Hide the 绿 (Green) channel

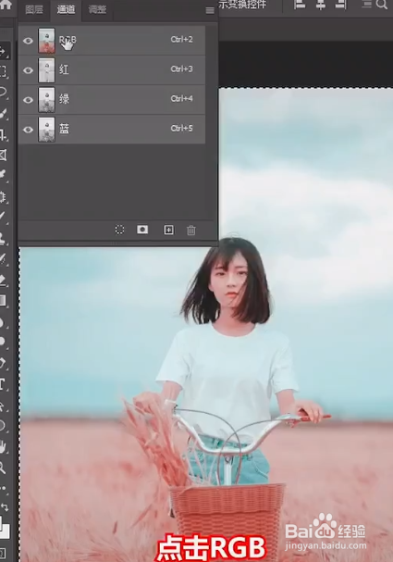(x=28, y=100)
